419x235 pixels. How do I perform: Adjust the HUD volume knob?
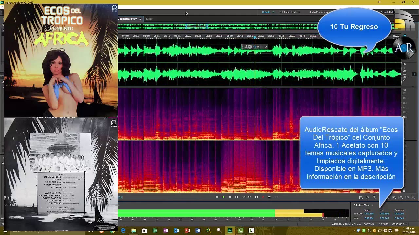pyautogui.click(x=250, y=47)
